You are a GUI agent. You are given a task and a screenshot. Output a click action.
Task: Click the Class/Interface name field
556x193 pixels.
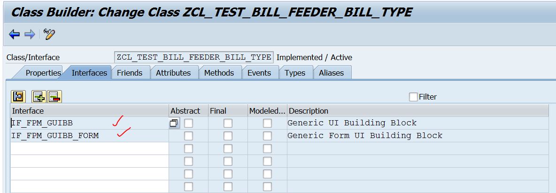tap(193, 57)
